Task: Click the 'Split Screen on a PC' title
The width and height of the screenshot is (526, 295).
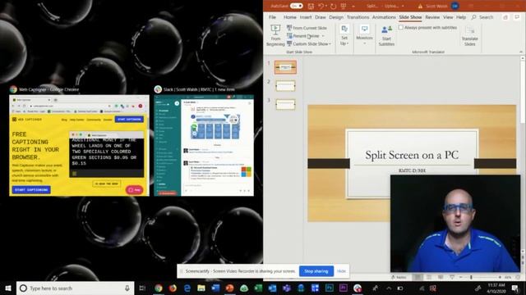Action: pos(412,155)
